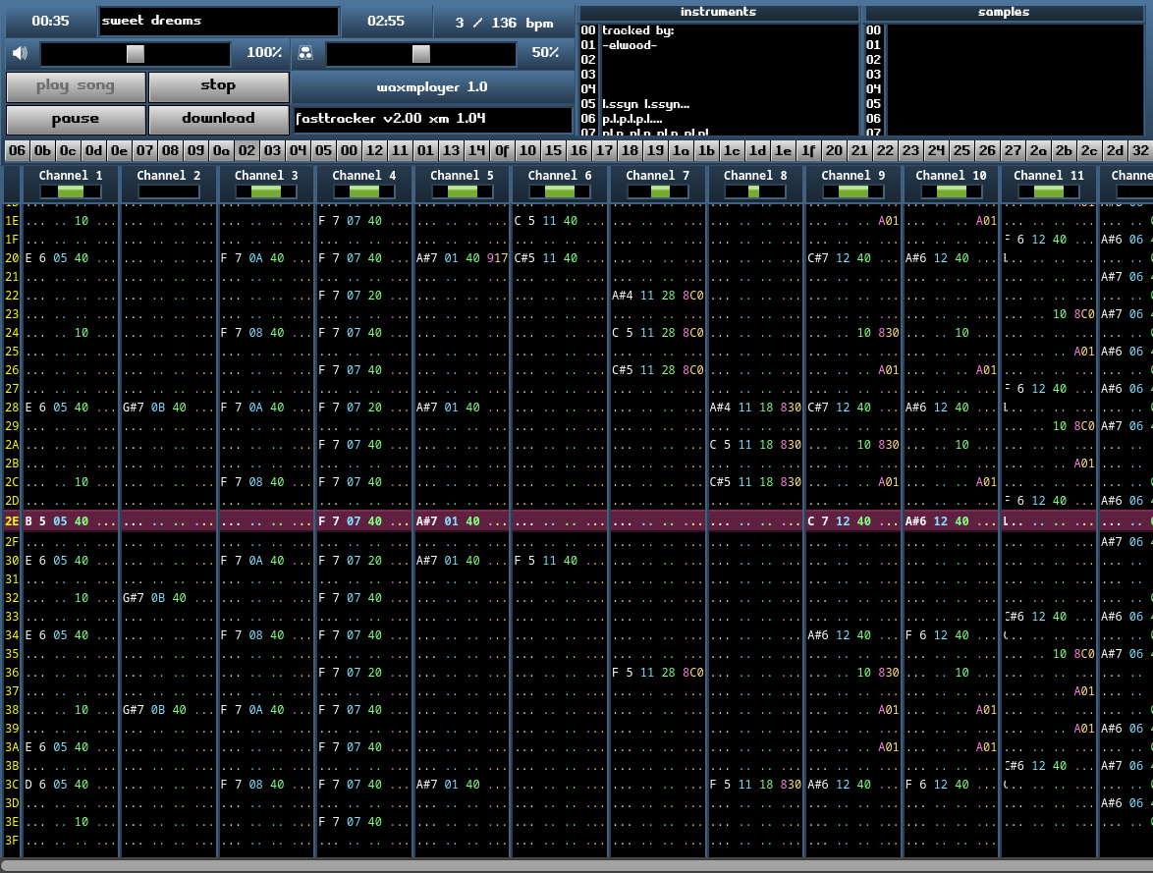Screen dimensions: 1153x873
Task: Select instrument 01 '-elwood-'
Action: coord(719,45)
